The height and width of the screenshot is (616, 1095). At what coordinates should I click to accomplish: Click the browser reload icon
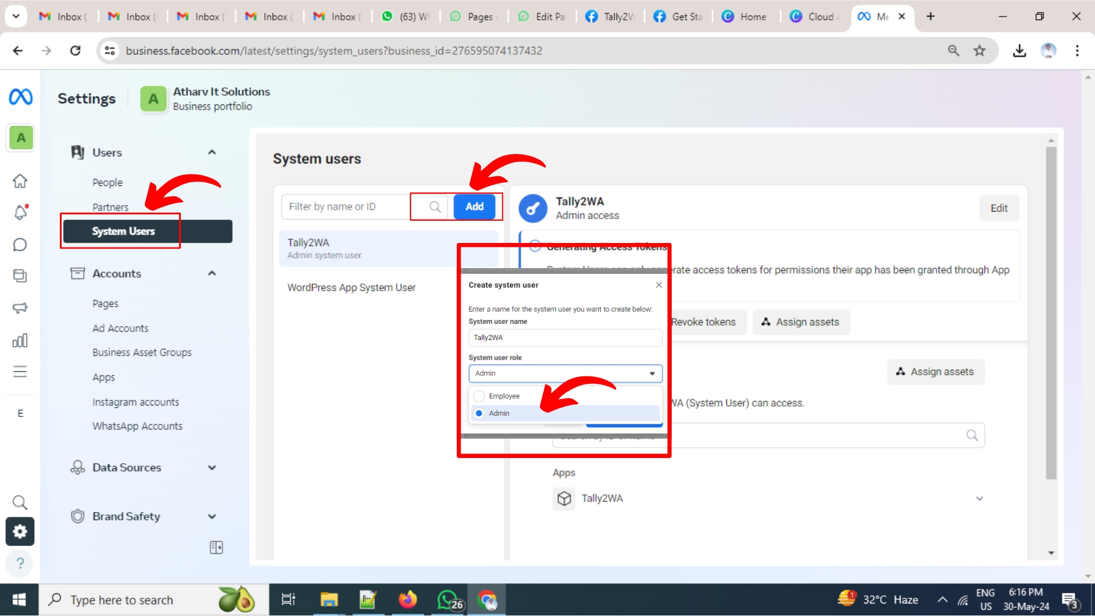point(75,51)
